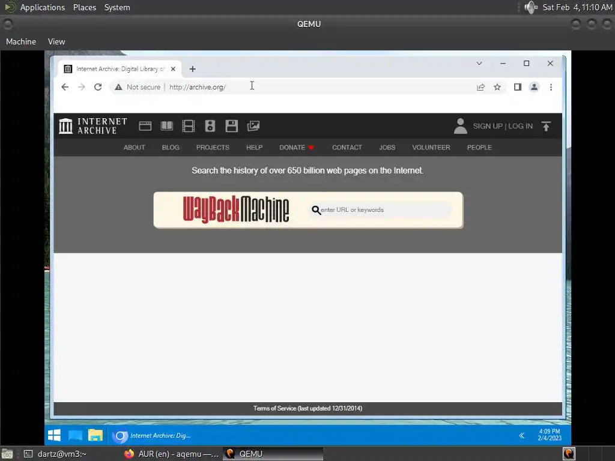This screenshot has width=615, height=461.
Task: Open the Windows Start menu
Action: coord(54,436)
